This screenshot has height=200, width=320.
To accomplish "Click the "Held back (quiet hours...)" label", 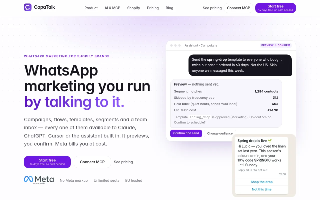I will tap(205, 104).
